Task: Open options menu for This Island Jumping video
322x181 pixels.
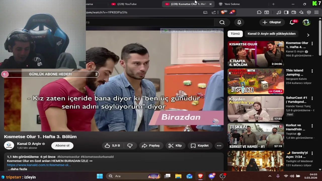Action: coord(312,71)
